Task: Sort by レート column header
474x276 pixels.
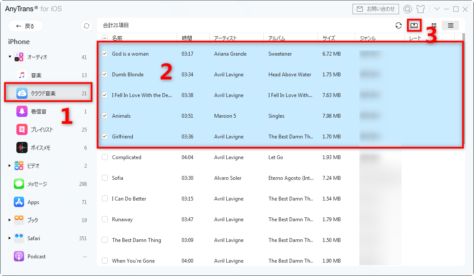Action: [415, 38]
